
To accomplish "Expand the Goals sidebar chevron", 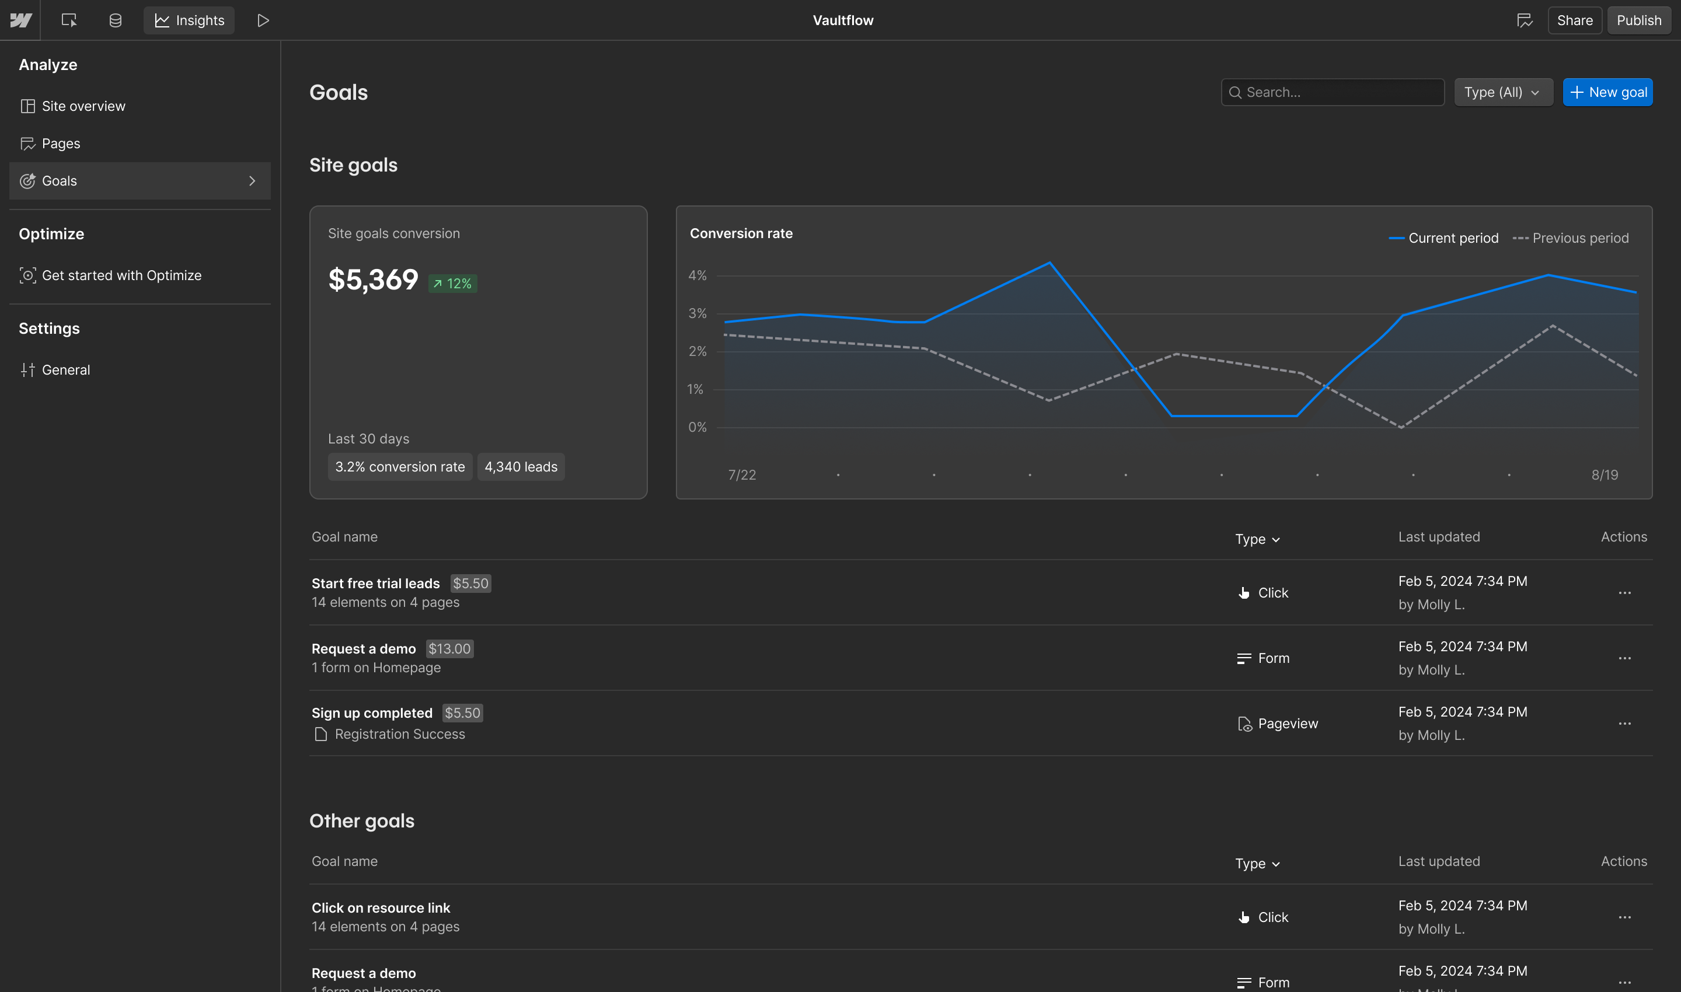I will [x=252, y=180].
